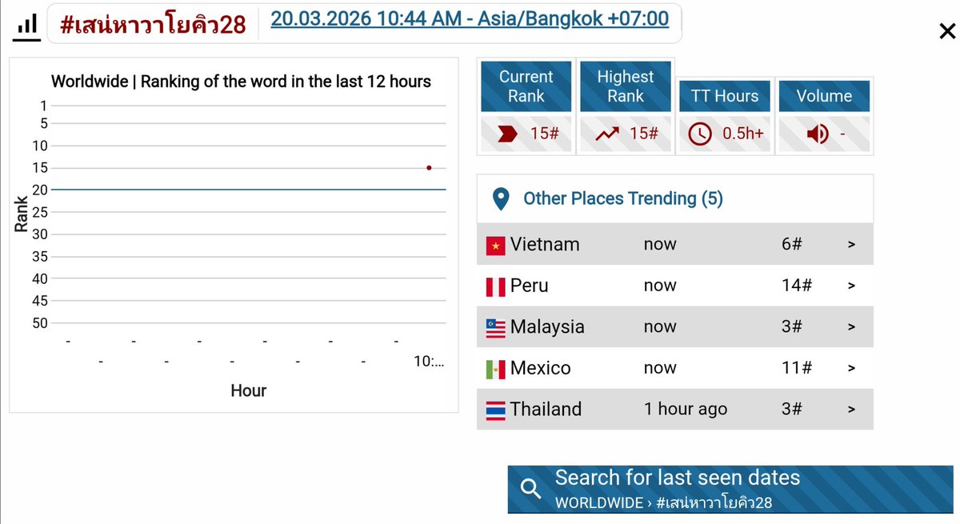Click the 0.5h+ TT Hours value
The height and width of the screenshot is (524, 960).
[743, 134]
